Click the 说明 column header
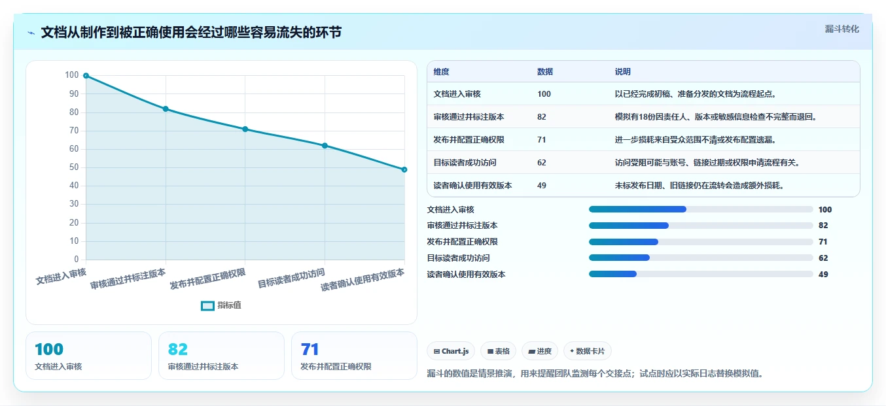This screenshot has height=406, width=886. 623,72
